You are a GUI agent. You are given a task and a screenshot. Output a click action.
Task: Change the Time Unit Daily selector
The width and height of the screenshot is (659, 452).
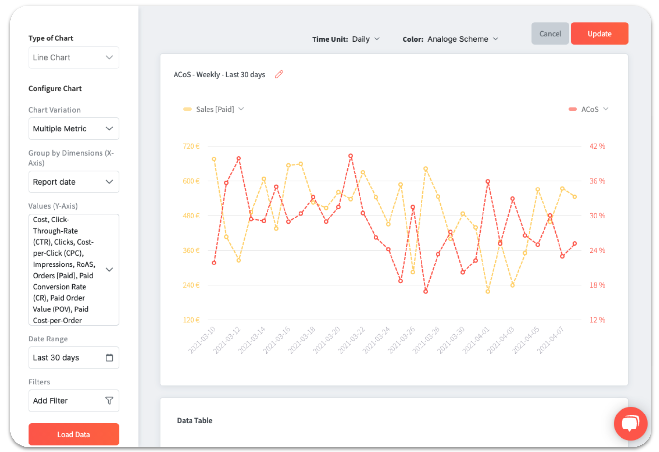click(365, 39)
